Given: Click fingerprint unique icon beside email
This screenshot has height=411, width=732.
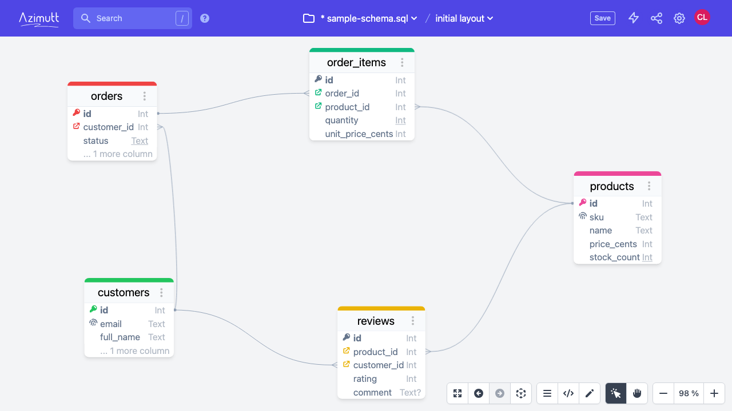Looking at the screenshot, I should [x=93, y=323].
